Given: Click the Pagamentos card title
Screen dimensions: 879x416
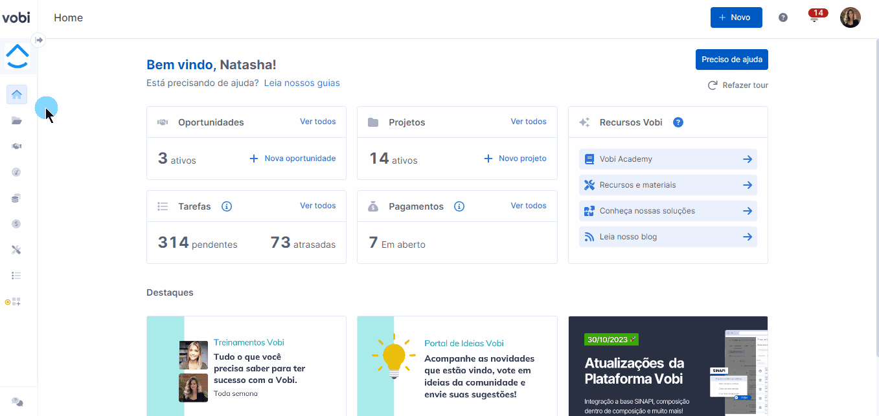Looking at the screenshot, I should tap(416, 206).
